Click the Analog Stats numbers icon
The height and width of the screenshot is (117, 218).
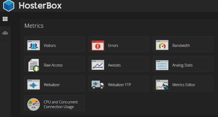pos(162,65)
